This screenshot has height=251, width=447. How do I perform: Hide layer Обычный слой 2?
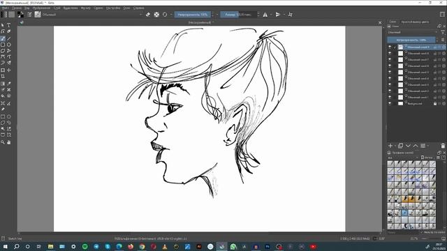click(x=390, y=91)
